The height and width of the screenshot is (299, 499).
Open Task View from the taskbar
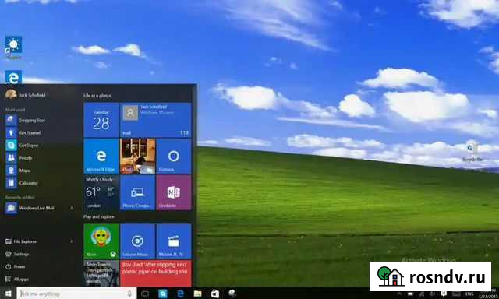tap(145, 294)
